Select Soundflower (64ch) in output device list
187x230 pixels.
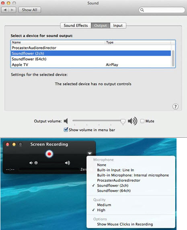[91, 59]
